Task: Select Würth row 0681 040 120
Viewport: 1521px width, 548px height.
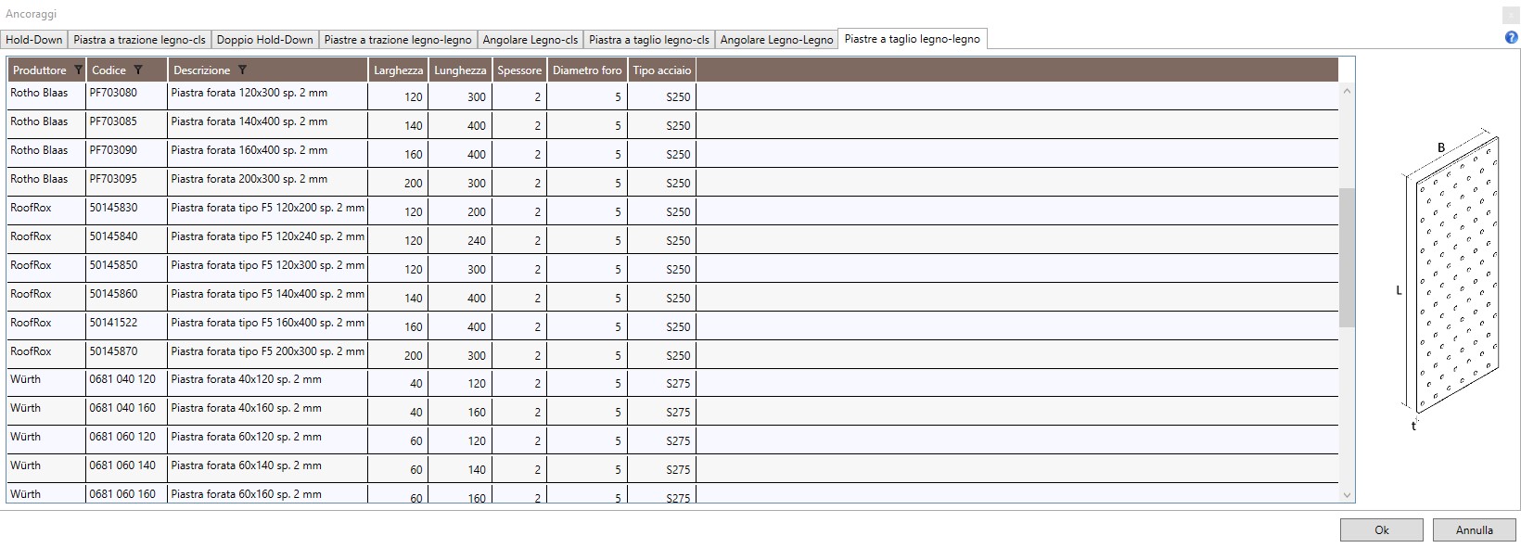Action: click(x=672, y=384)
